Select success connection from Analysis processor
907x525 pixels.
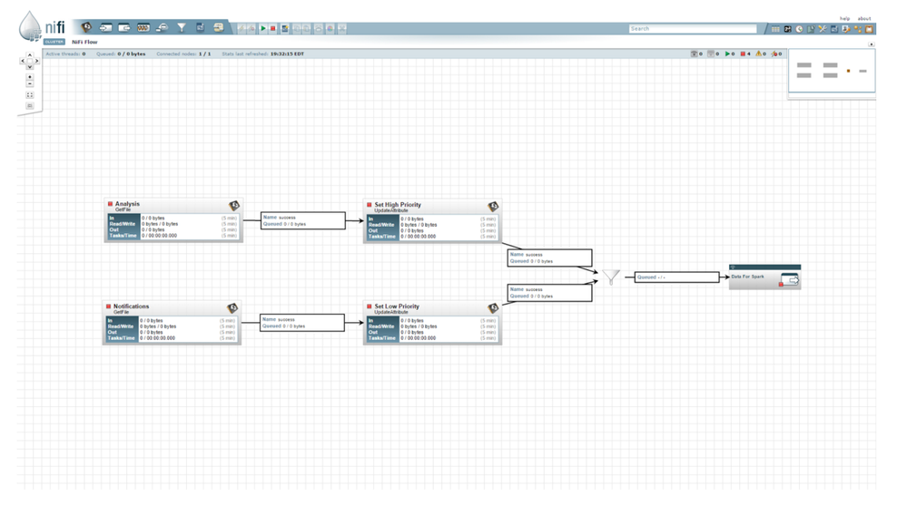[x=303, y=220]
